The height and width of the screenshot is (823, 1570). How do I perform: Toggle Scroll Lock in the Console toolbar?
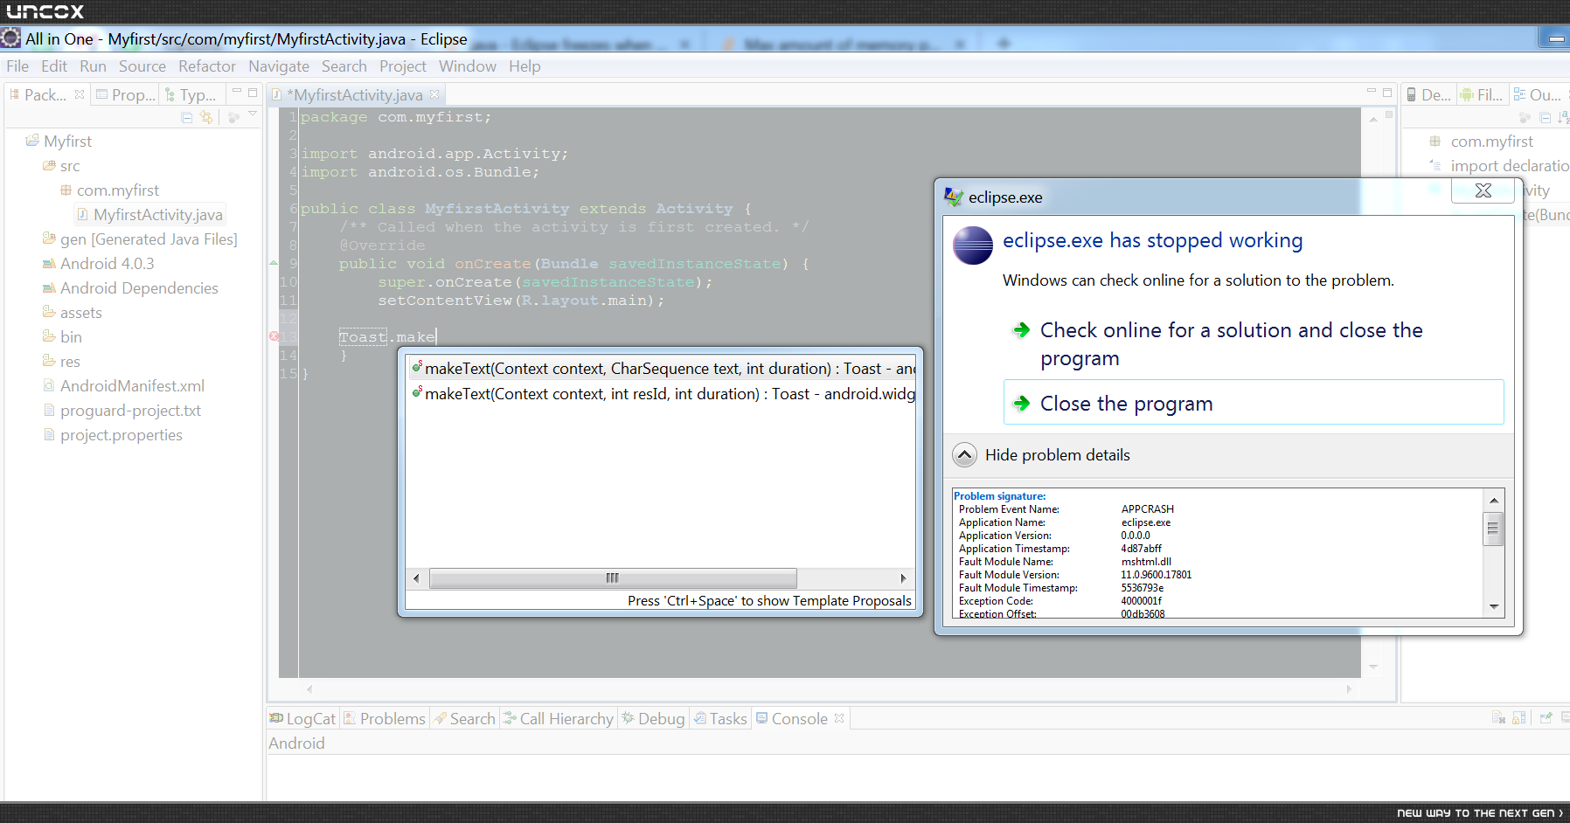click(1519, 718)
